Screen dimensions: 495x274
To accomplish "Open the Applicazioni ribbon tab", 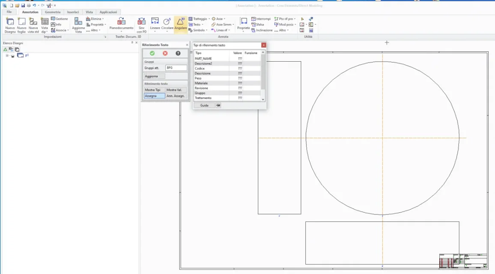I will [108, 12].
